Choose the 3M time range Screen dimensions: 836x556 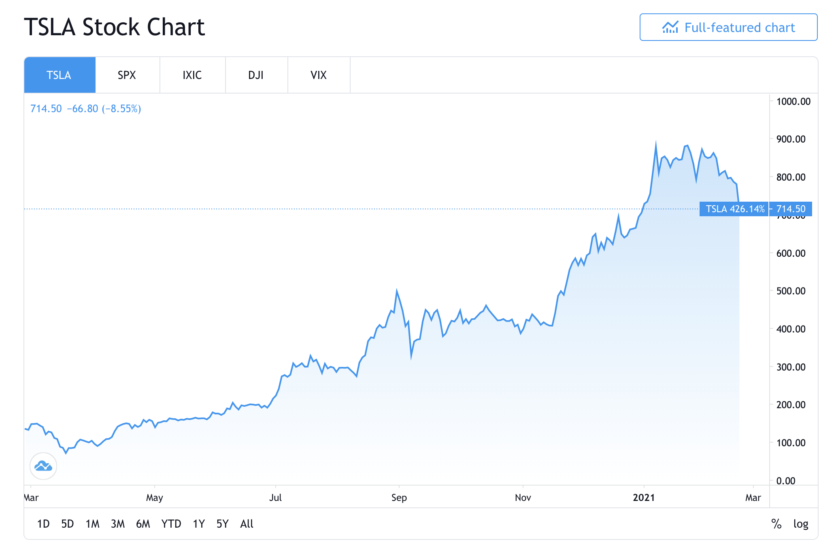pyautogui.click(x=118, y=524)
